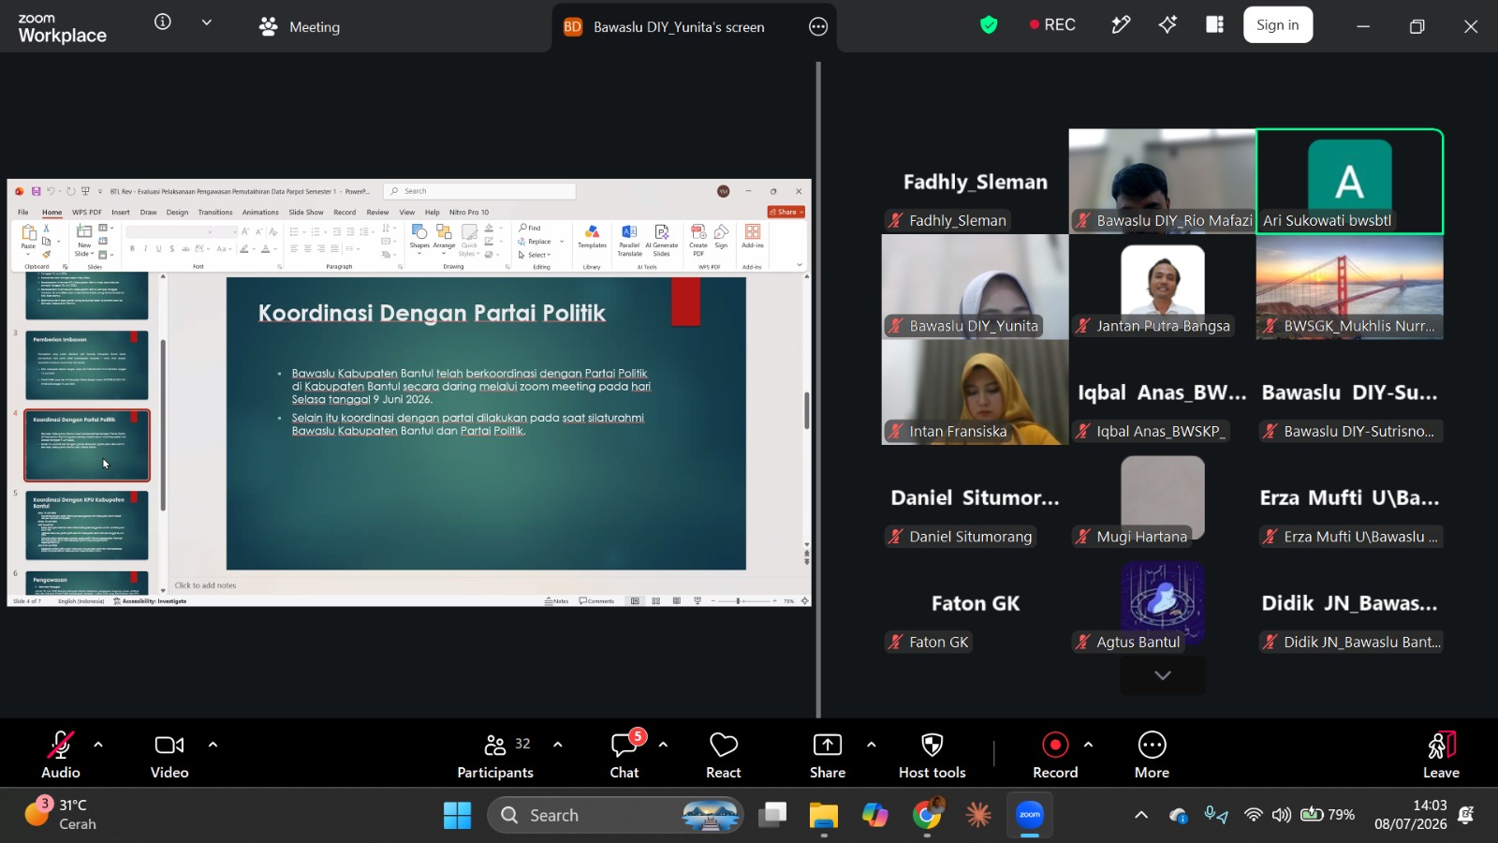Expand chat options arrow next to Chat
The width and height of the screenshot is (1498, 843).
click(663, 745)
